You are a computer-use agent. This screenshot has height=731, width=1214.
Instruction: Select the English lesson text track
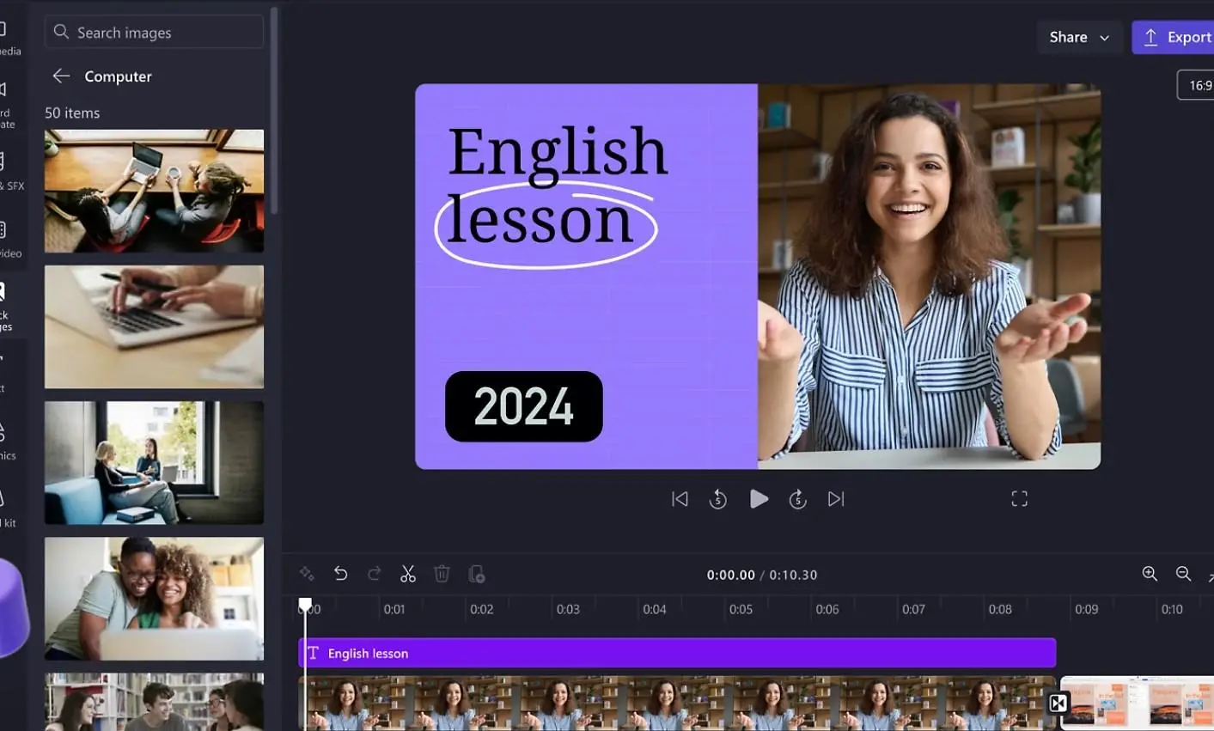(x=677, y=653)
